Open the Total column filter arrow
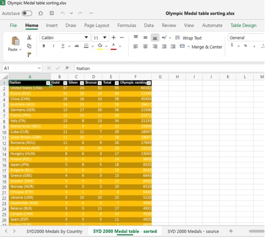This screenshot has width=265, height=242. (x=117, y=83)
